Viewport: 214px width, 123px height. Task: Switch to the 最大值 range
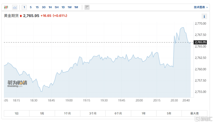tap(194, 113)
